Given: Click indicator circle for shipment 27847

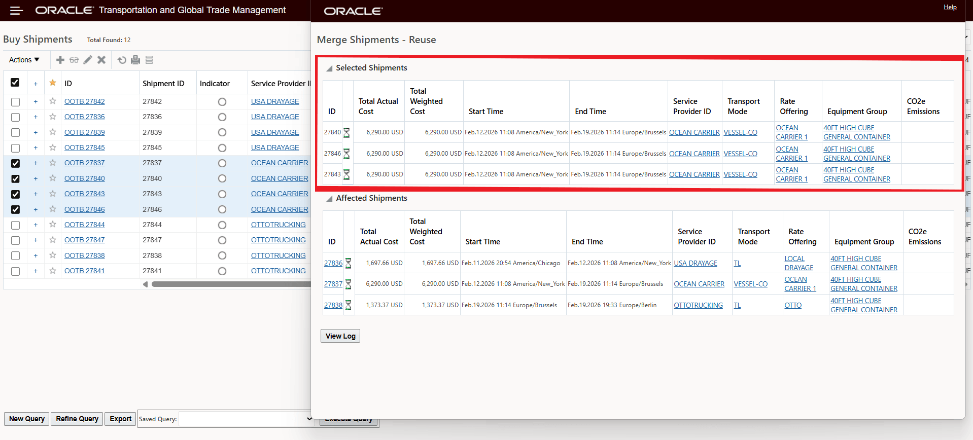Looking at the screenshot, I should (x=222, y=240).
